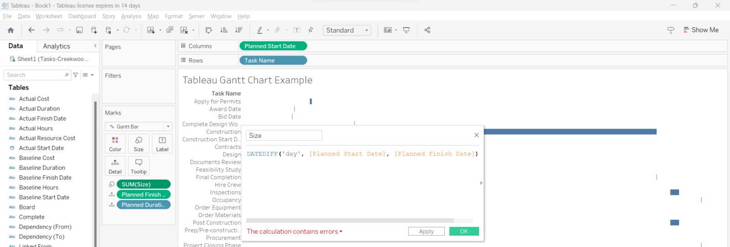Open the Format menu
This screenshot has height=247, width=730.
174,16
